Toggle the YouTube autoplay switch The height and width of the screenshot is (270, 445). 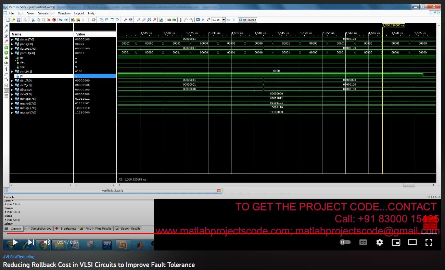(x=345, y=242)
